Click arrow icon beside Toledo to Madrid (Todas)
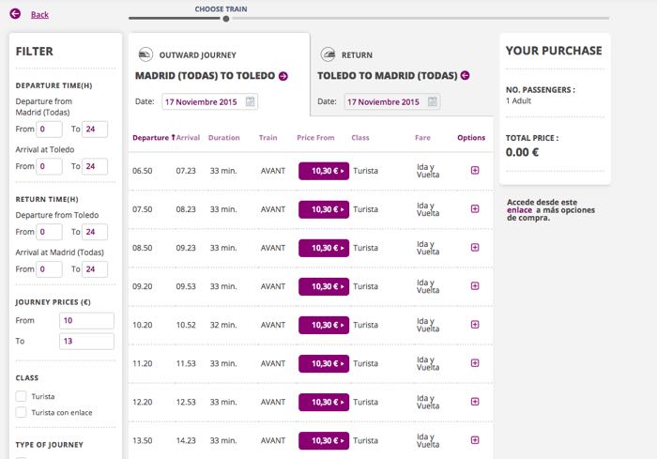The height and width of the screenshot is (459, 657). click(465, 75)
